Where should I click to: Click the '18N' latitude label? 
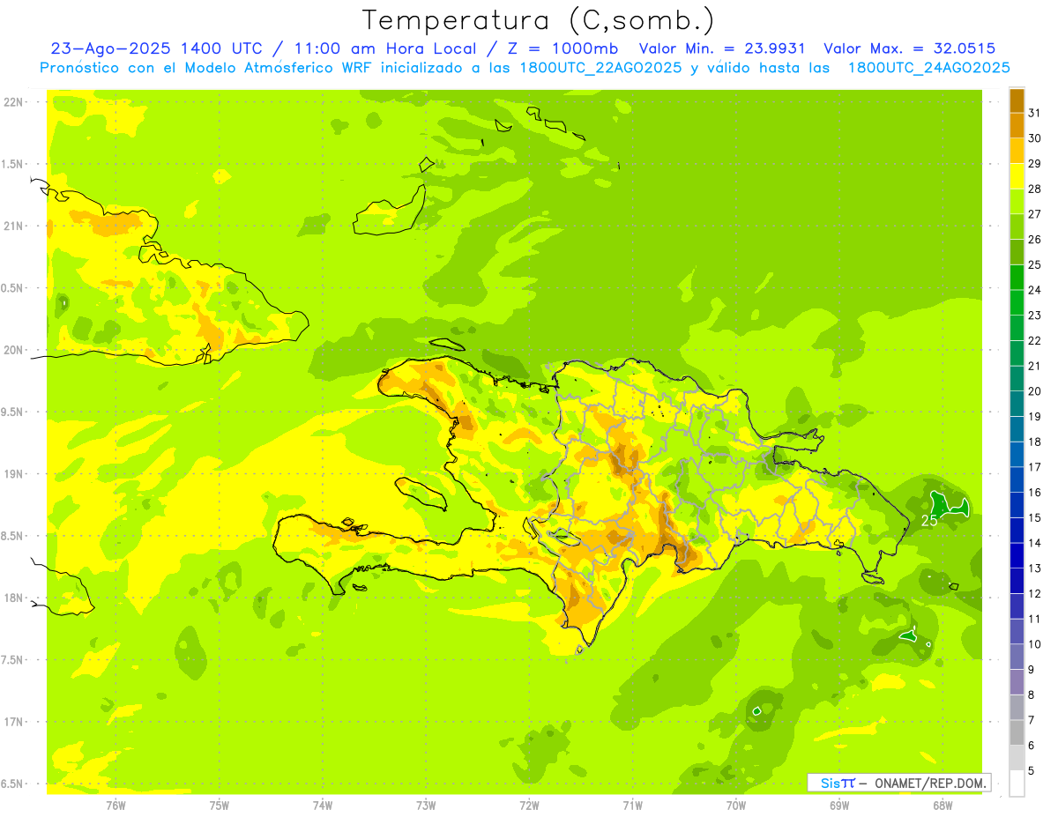pyautogui.click(x=13, y=598)
